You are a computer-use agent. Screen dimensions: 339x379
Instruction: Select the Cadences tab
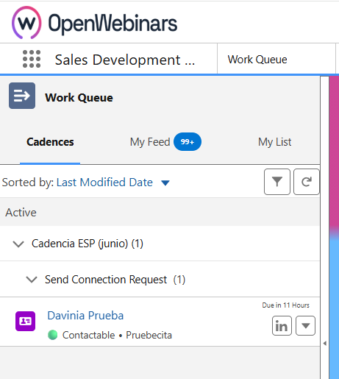pos(50,142)
